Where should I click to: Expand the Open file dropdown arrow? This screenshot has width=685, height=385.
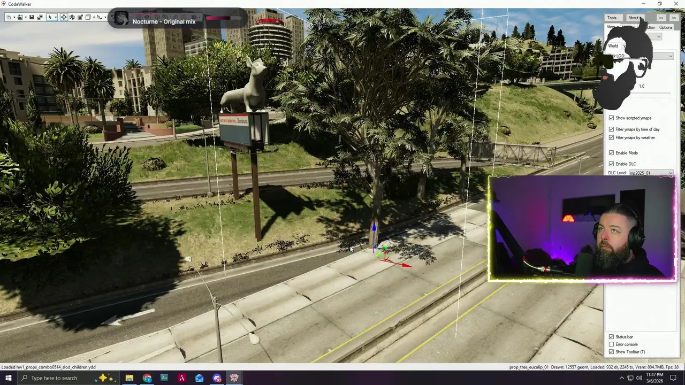(26, 17)
